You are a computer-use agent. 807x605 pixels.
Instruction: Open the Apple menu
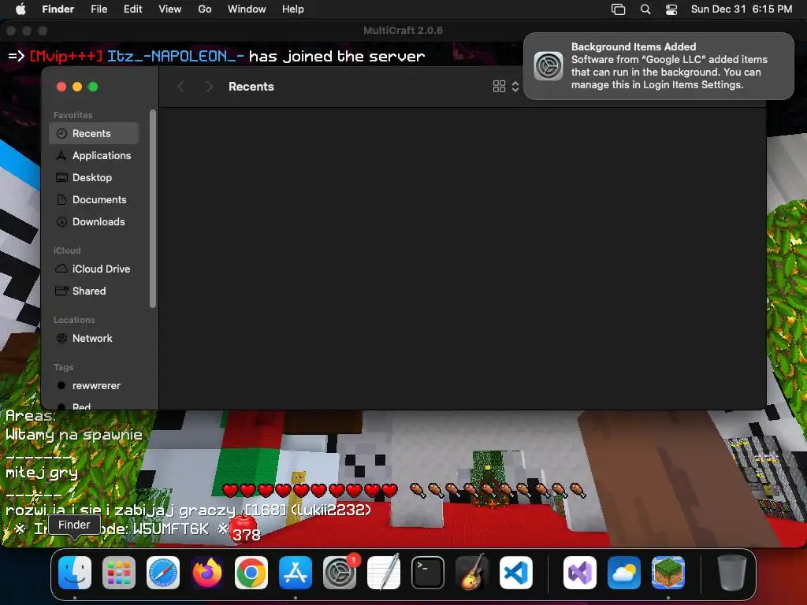point(20,9)
